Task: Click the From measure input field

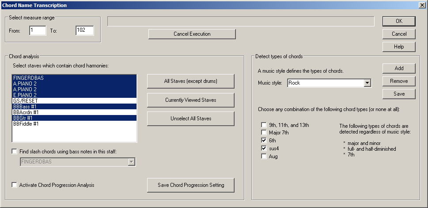Action: [x=38, y=31]
